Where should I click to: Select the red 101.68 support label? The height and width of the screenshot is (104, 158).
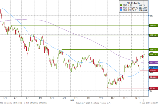click(x=153, y=71)
